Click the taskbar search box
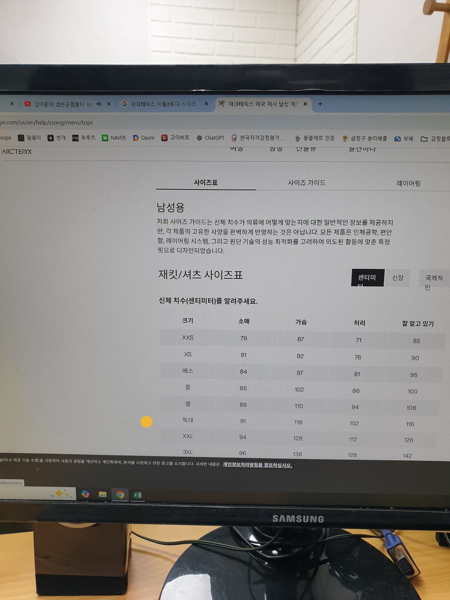The image size is (450, 600). pyautogui.click(x=38, y=494)
